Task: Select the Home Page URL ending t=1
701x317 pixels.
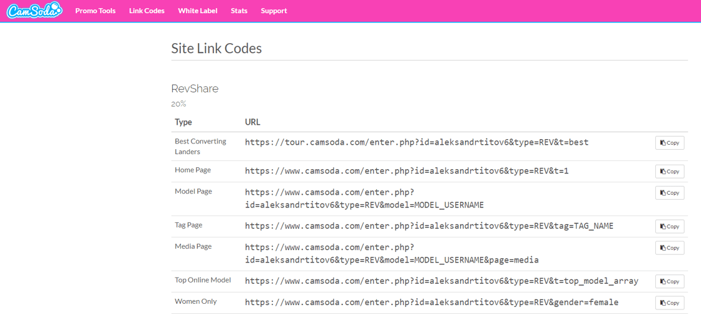Action: coord(407,170)
